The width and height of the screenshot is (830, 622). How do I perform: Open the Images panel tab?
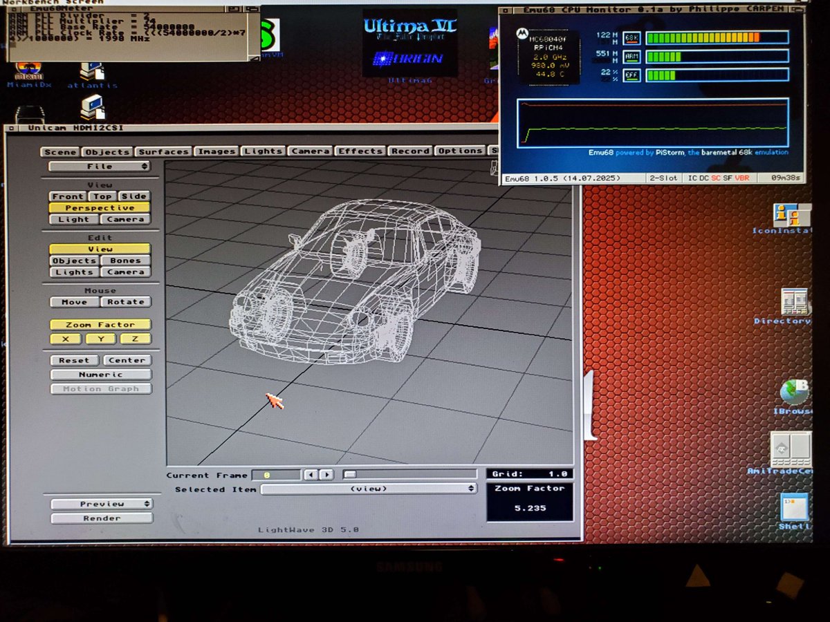pos(216,151)
